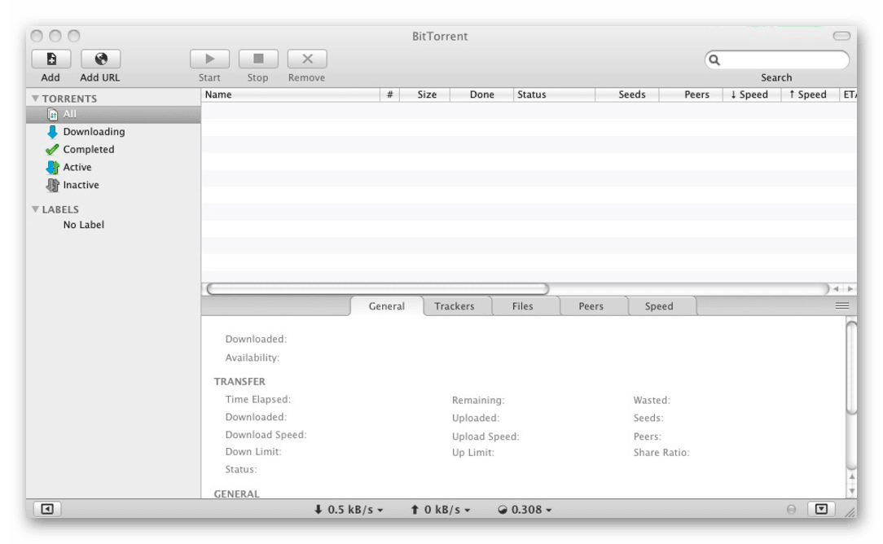Click the Wasted label

coord(652,401)
